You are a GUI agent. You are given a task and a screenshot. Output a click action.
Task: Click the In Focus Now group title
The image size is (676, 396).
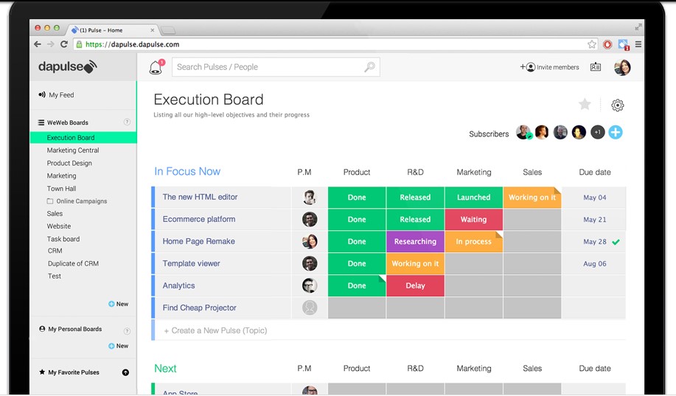point(187,171)
